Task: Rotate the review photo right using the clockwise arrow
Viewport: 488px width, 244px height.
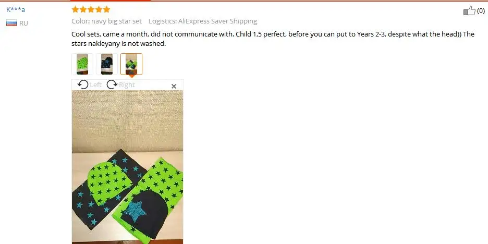Action: [112, 84]
